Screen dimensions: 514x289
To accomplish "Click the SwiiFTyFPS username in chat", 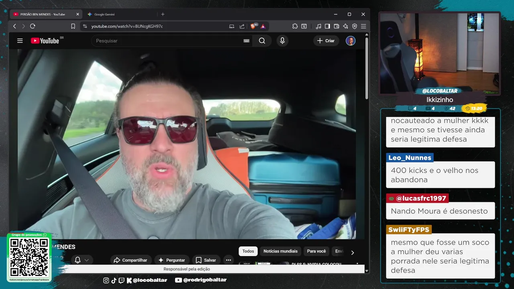I will 409,230.
